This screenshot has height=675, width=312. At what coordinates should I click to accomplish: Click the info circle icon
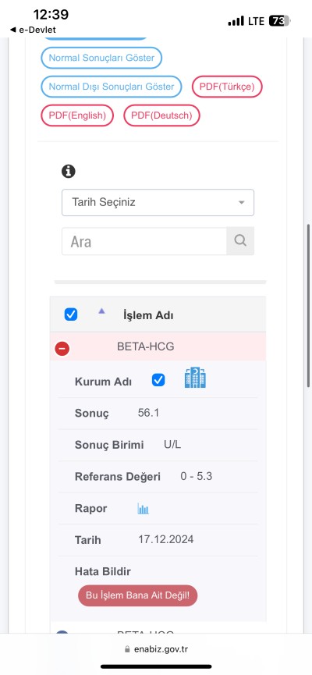point(69,172)
